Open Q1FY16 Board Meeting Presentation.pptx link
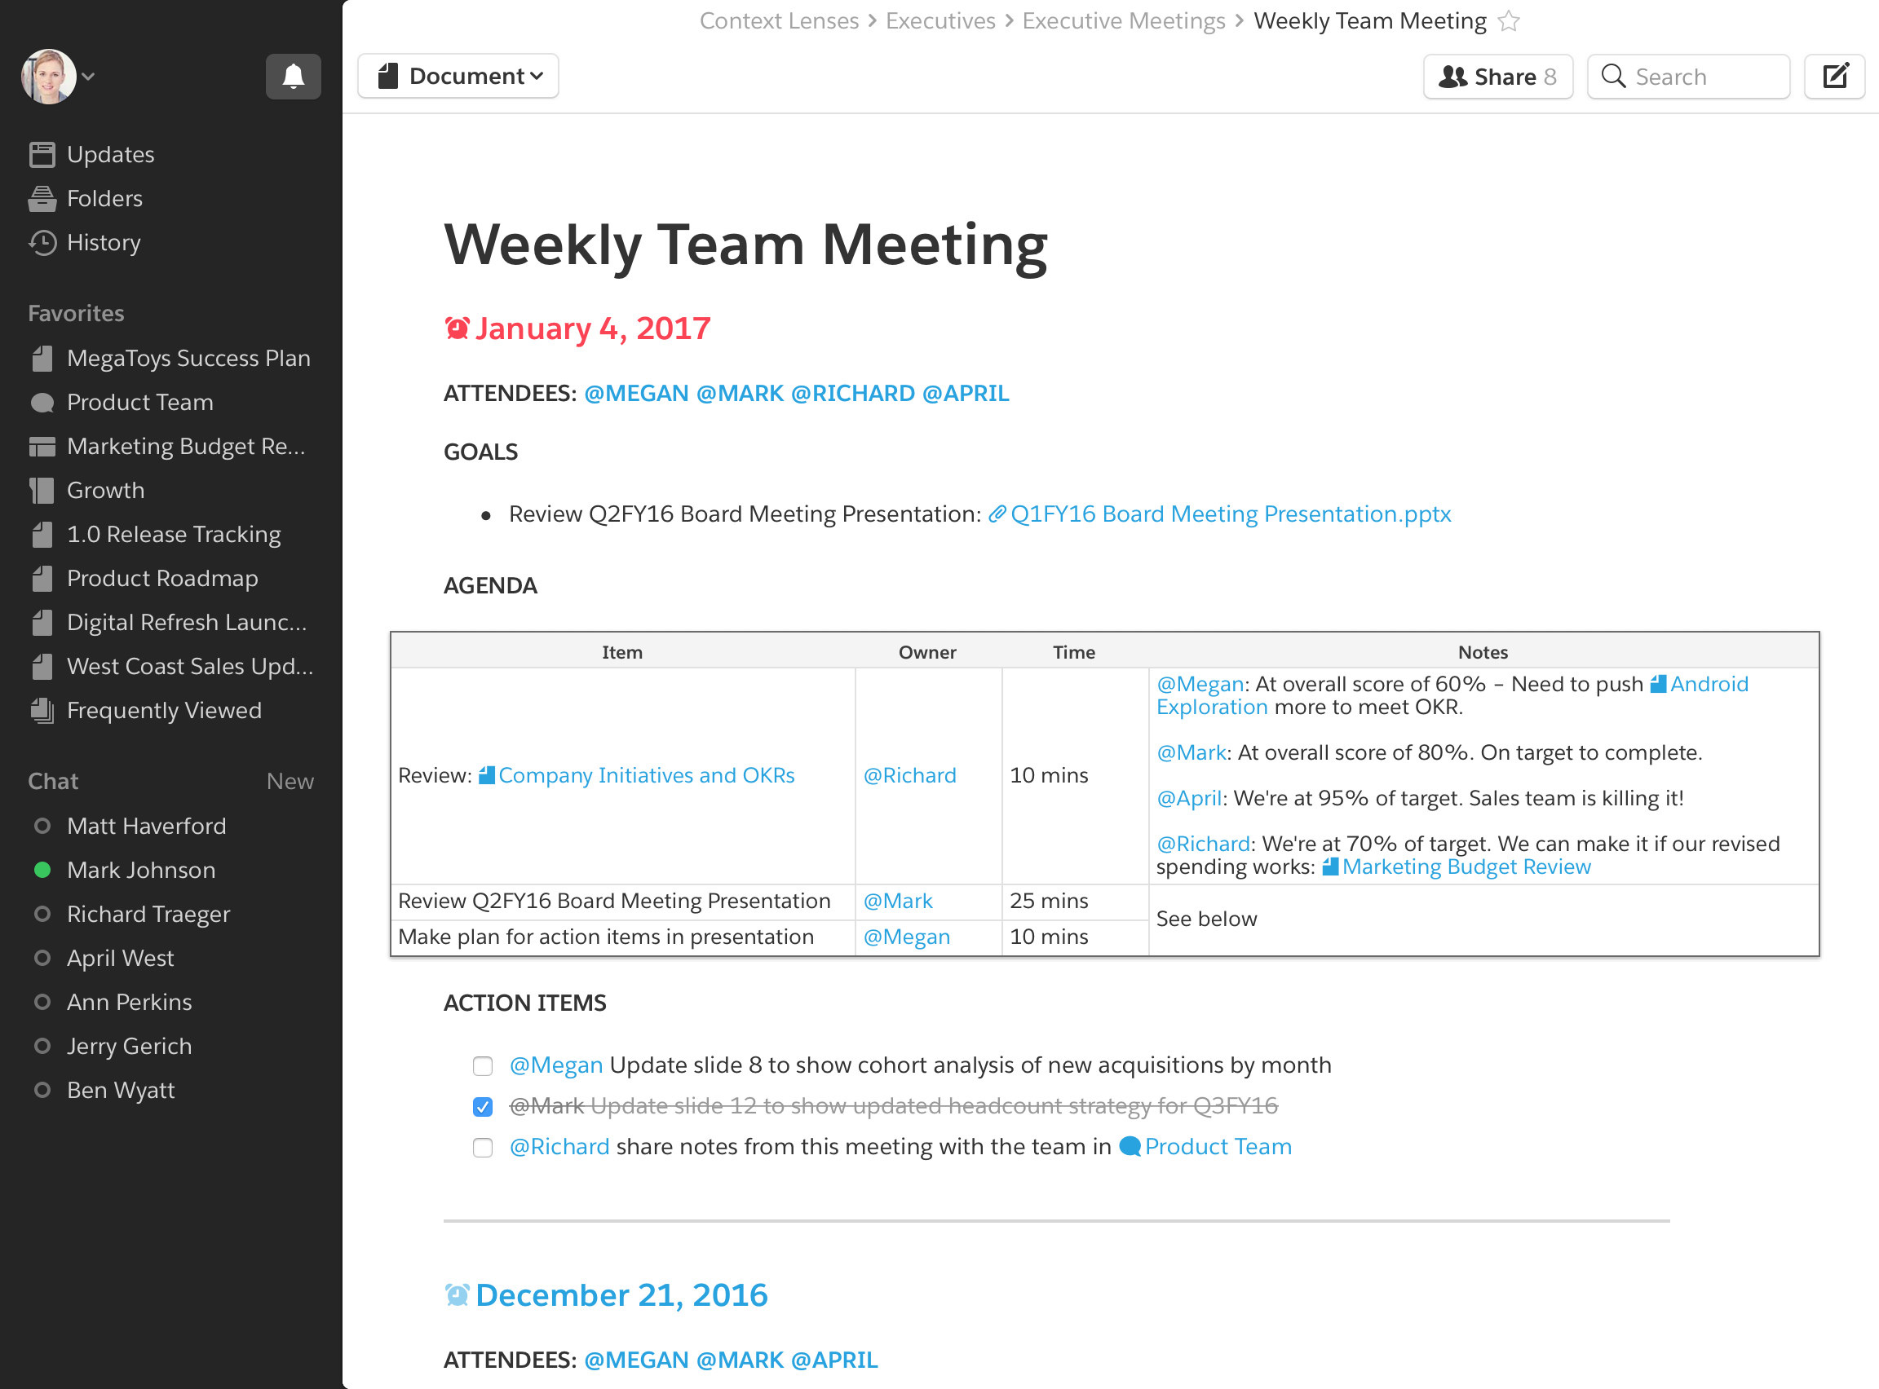The height and width of the screenshot is (1389, 1879). [1230, 514]
